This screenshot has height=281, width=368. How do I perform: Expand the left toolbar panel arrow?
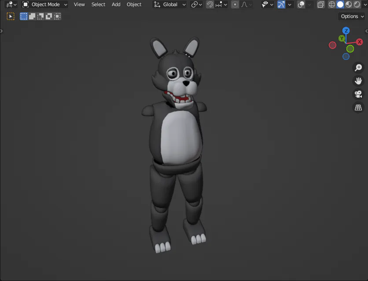point(2,31)
